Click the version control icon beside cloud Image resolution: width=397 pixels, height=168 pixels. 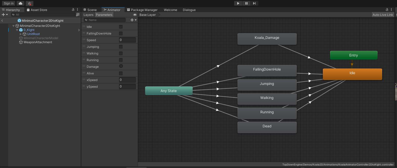[29, 4]
